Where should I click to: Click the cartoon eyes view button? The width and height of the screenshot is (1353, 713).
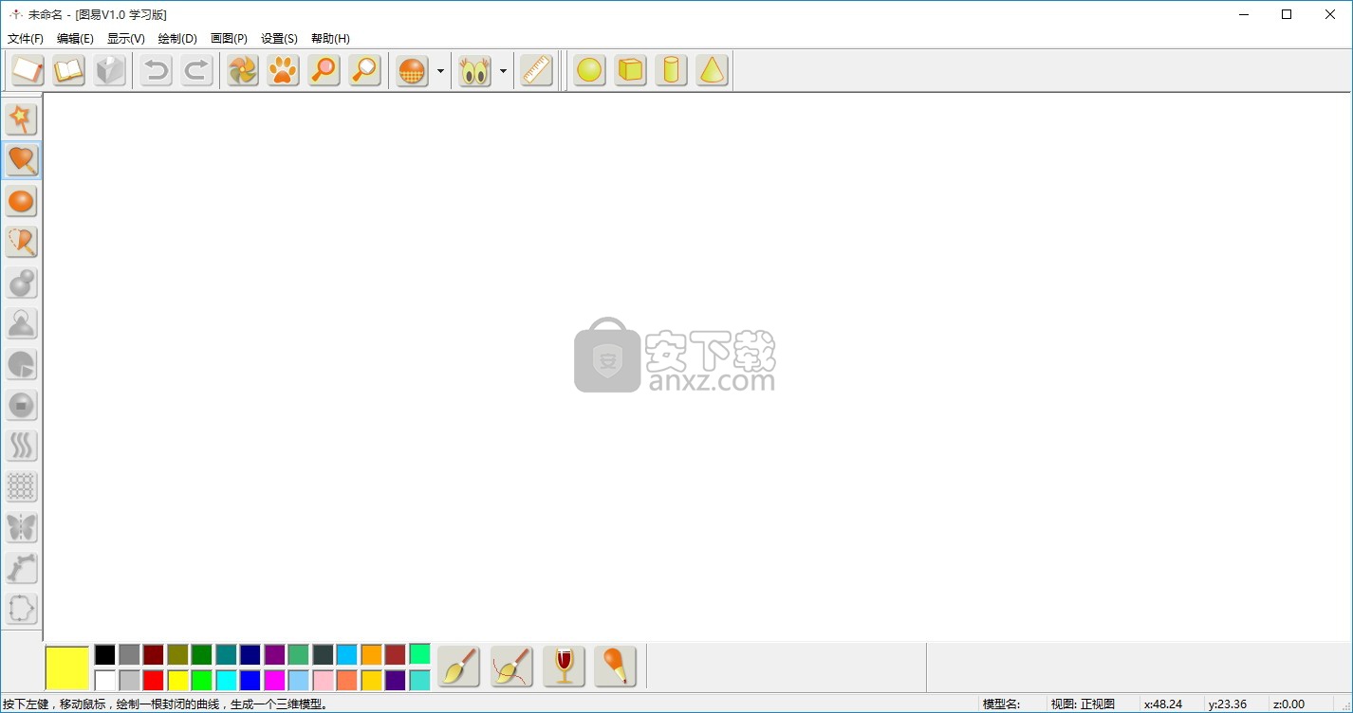(x=474, y=71)
